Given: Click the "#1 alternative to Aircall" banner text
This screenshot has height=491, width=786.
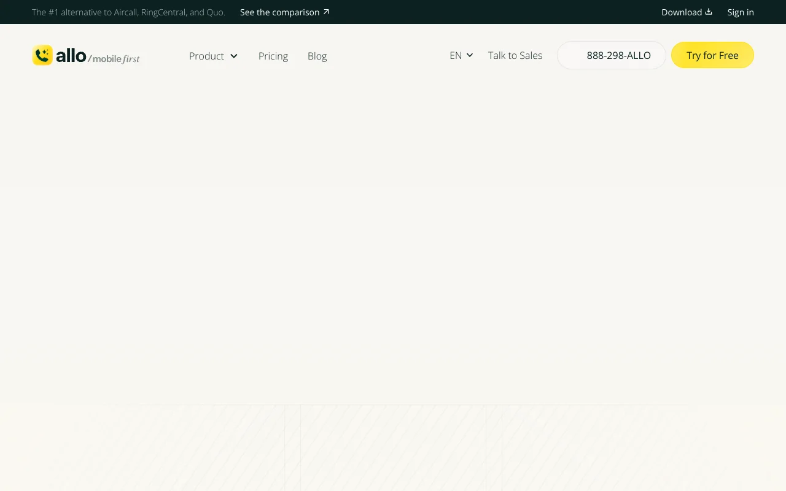Looking at the screenshot, I should tap(128, 12).
